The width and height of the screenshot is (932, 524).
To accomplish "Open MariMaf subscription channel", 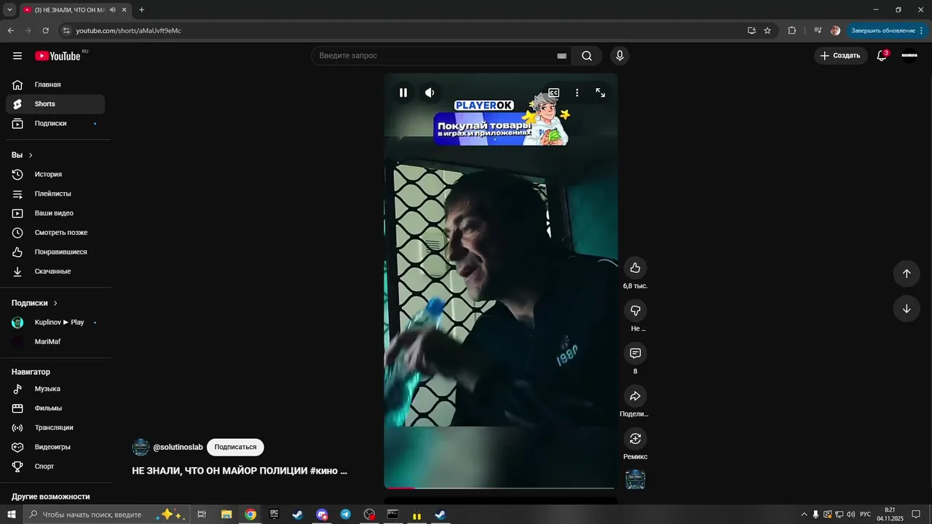I will click(55, 341).
